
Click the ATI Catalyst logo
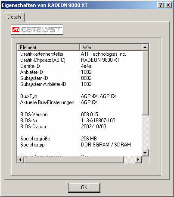point(37,30)
